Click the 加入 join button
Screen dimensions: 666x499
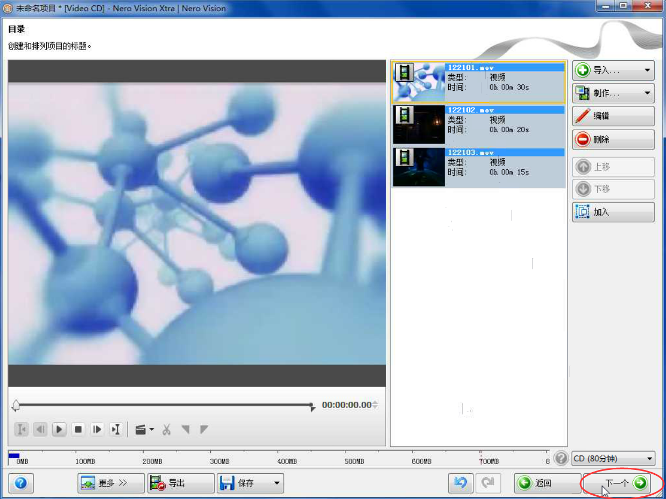point(613,212)
